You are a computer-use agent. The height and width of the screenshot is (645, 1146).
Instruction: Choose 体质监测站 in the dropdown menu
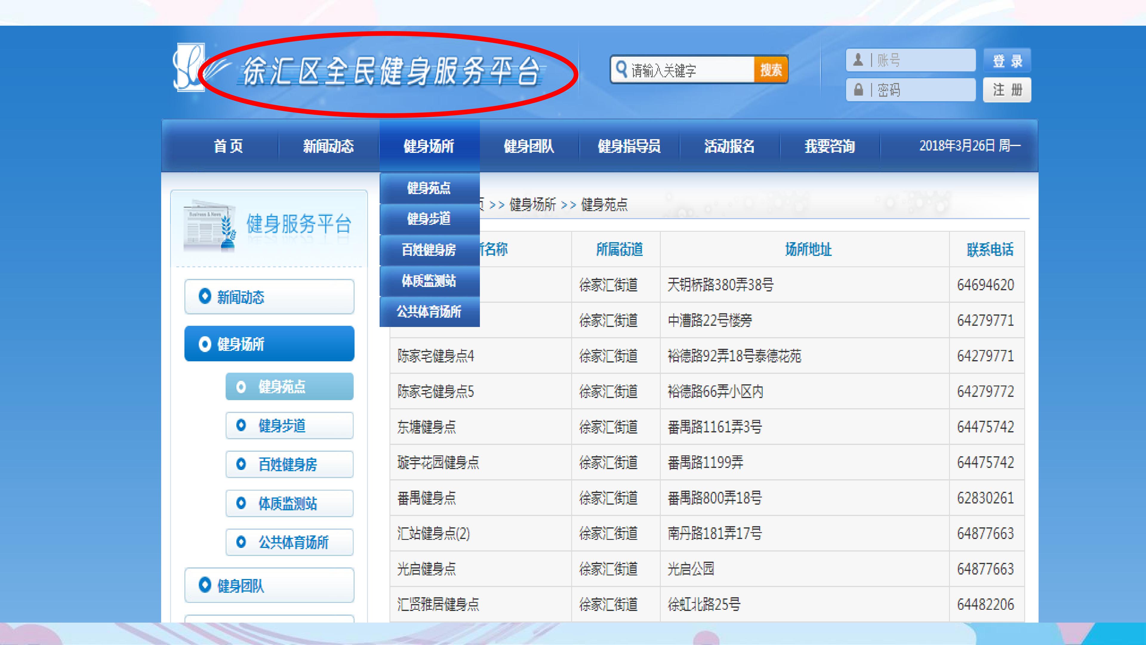[429, 281]
